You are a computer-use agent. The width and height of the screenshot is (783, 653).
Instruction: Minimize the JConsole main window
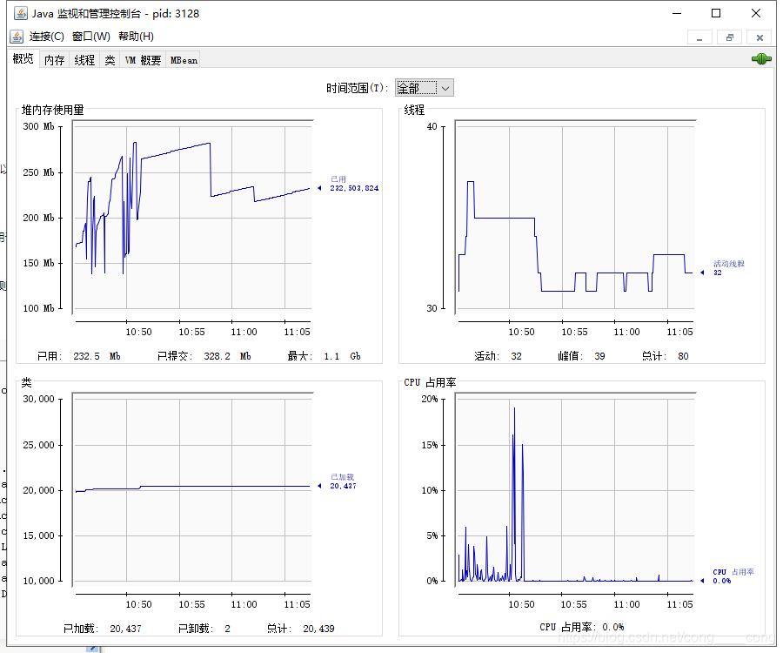pyautogui.click(x=677, y=13)
